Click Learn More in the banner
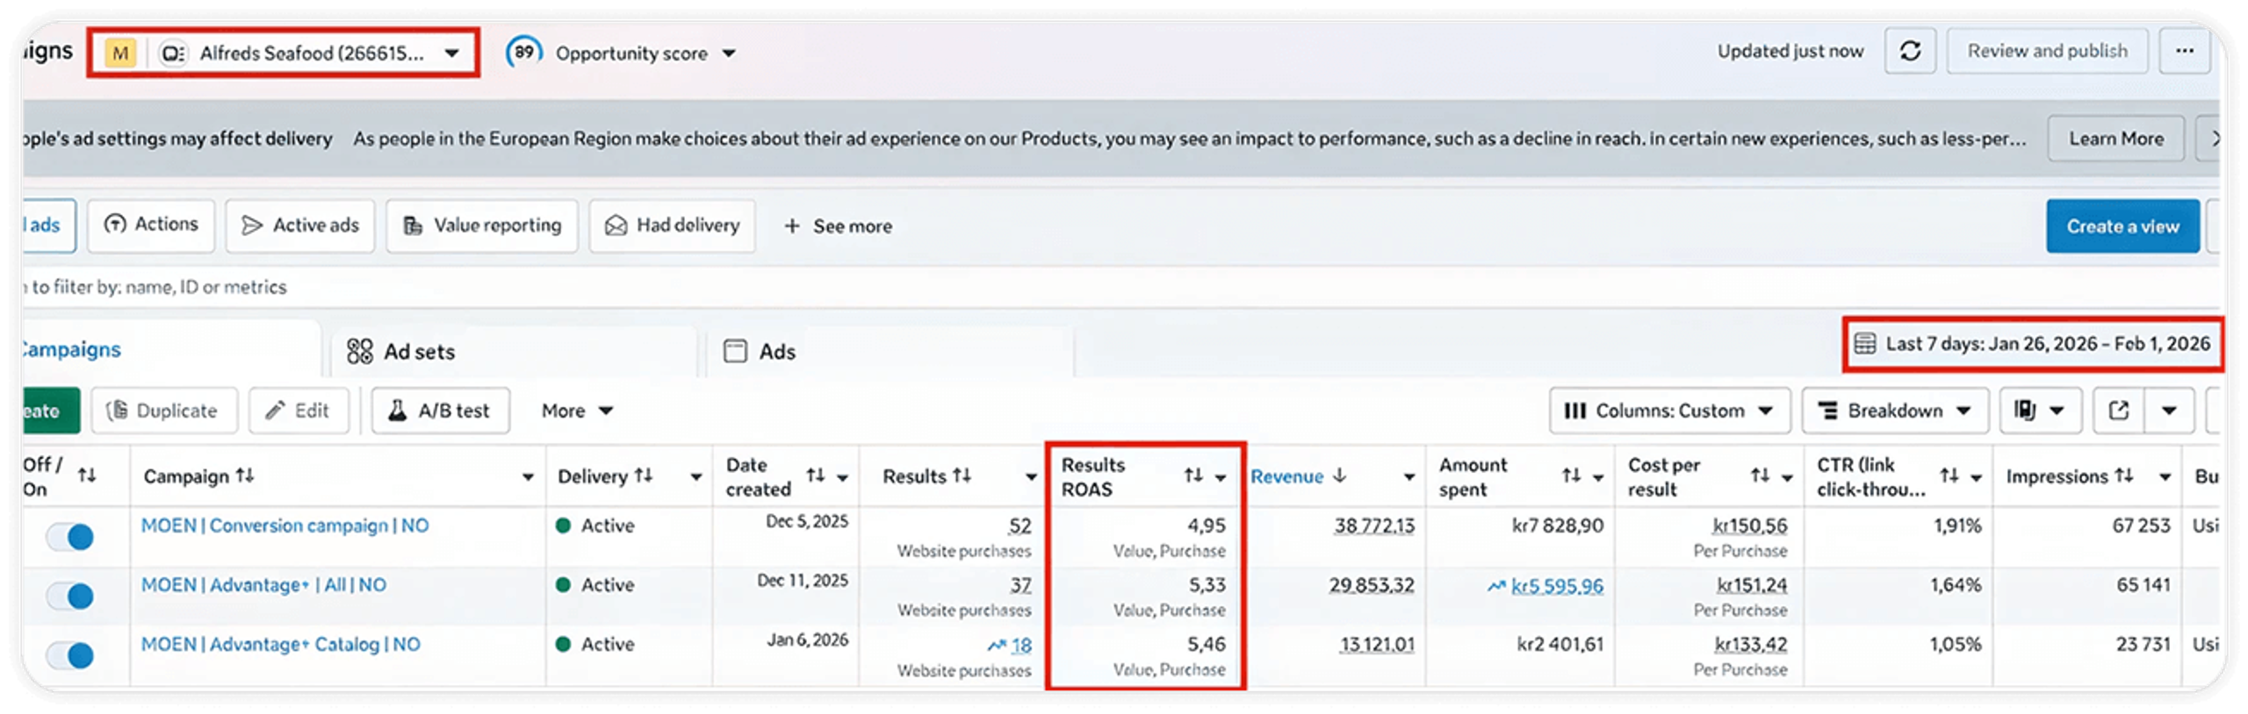Screen dimensions: 2248x714 [2115, 139]
